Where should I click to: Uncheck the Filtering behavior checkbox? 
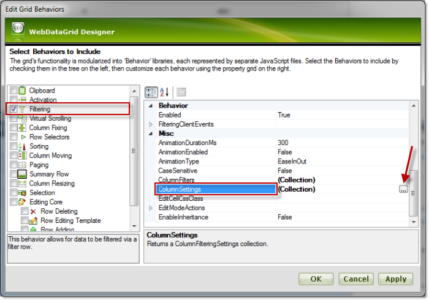pos(13,109)
